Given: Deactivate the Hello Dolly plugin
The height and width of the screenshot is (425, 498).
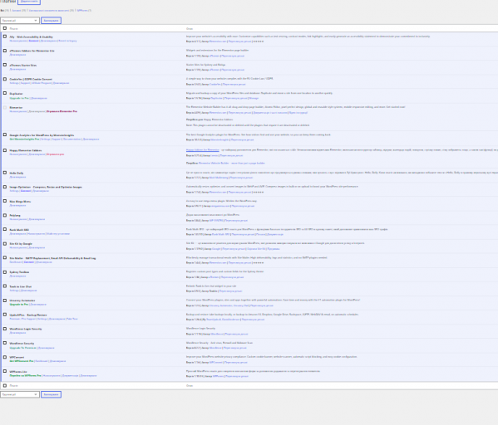Looking at the screenshot, I should (17, 178).
